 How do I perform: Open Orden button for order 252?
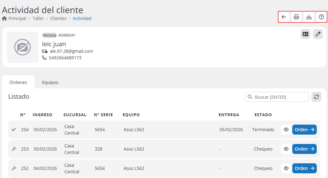click(x=305, y=168)
